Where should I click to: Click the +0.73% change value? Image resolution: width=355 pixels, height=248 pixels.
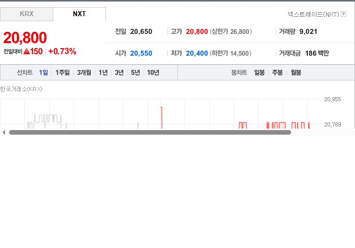[x=62, y=51]
